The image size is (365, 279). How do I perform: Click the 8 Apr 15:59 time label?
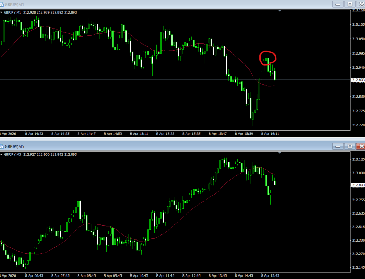click(x=244, y=134)
